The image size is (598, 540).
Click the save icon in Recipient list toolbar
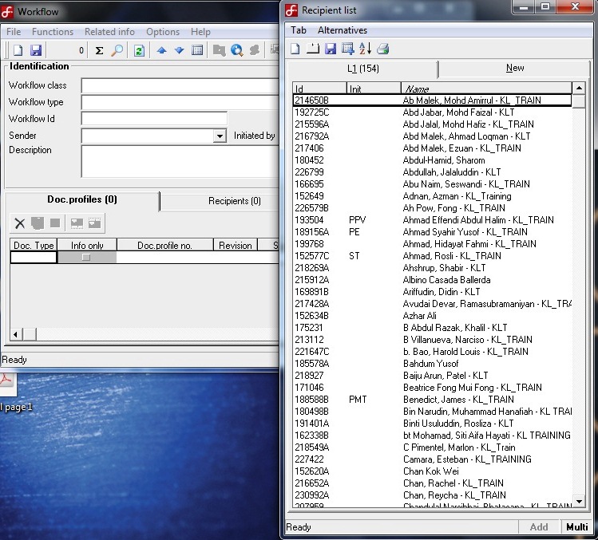point(331,49)
